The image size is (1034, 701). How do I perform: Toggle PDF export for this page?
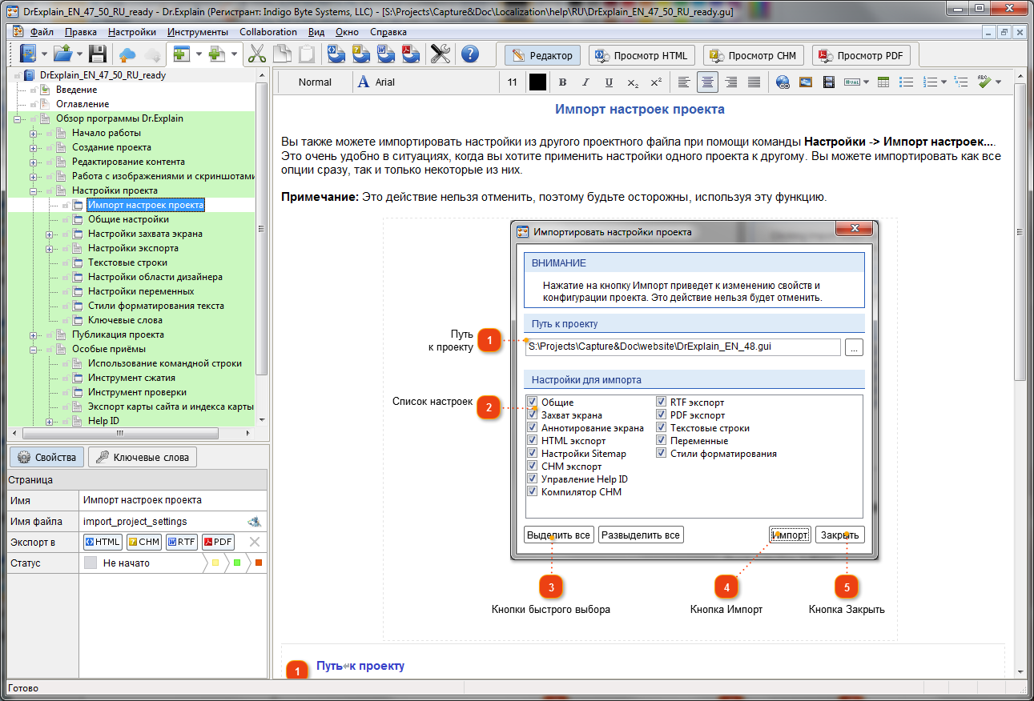tap(219, 542)
